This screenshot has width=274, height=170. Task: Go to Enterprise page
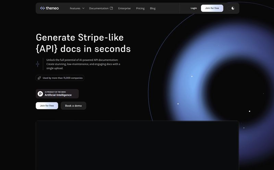tap(124, 8)
